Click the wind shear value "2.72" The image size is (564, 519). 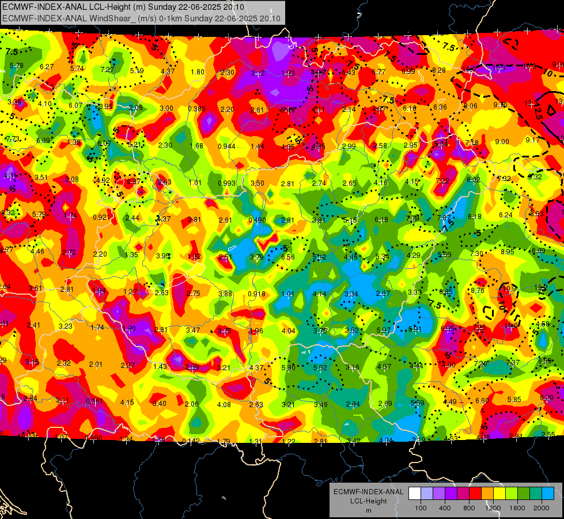click(x=69, y=252)
